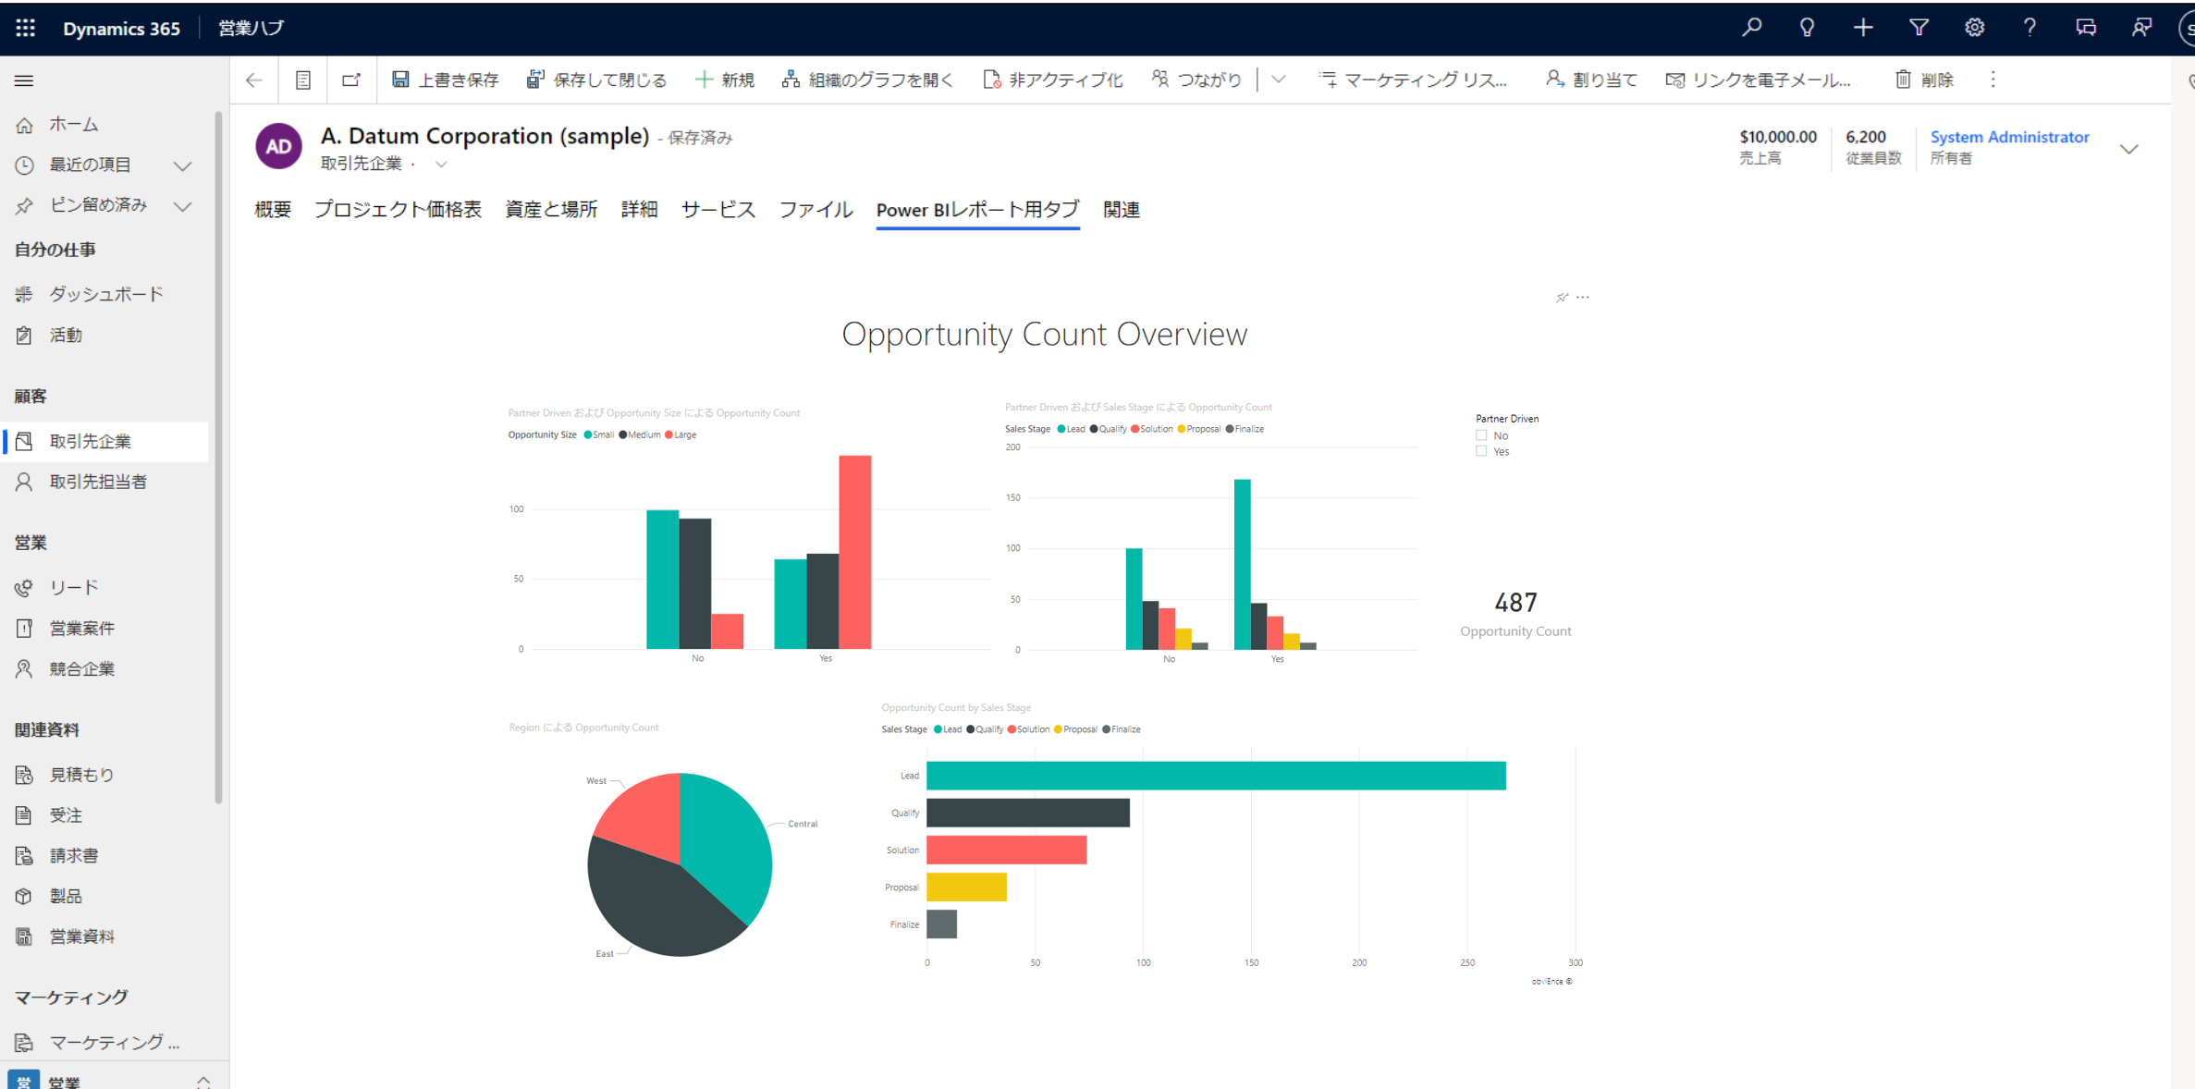Viewport: 2195px width, 1089px height.
Task: Expand the 最近の項目 chevron
Action: (183, 165)
